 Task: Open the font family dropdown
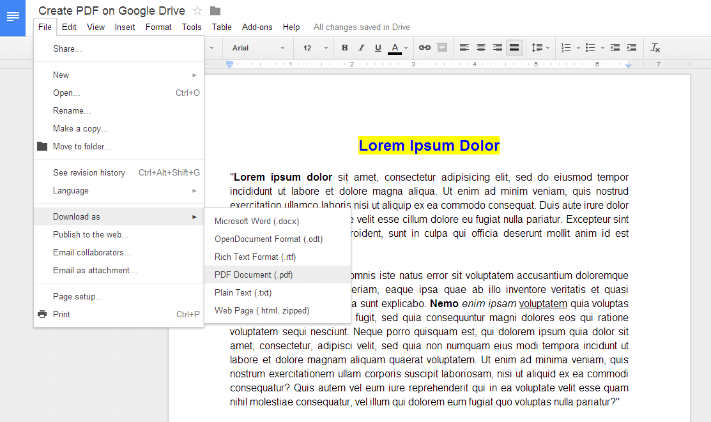[x=256, y=48]
